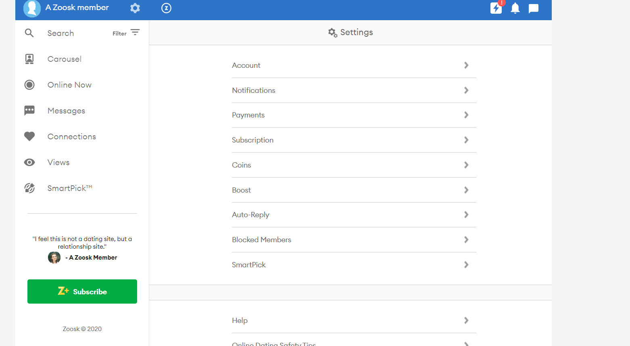Expand the Boost chevron

click(466, 190)
